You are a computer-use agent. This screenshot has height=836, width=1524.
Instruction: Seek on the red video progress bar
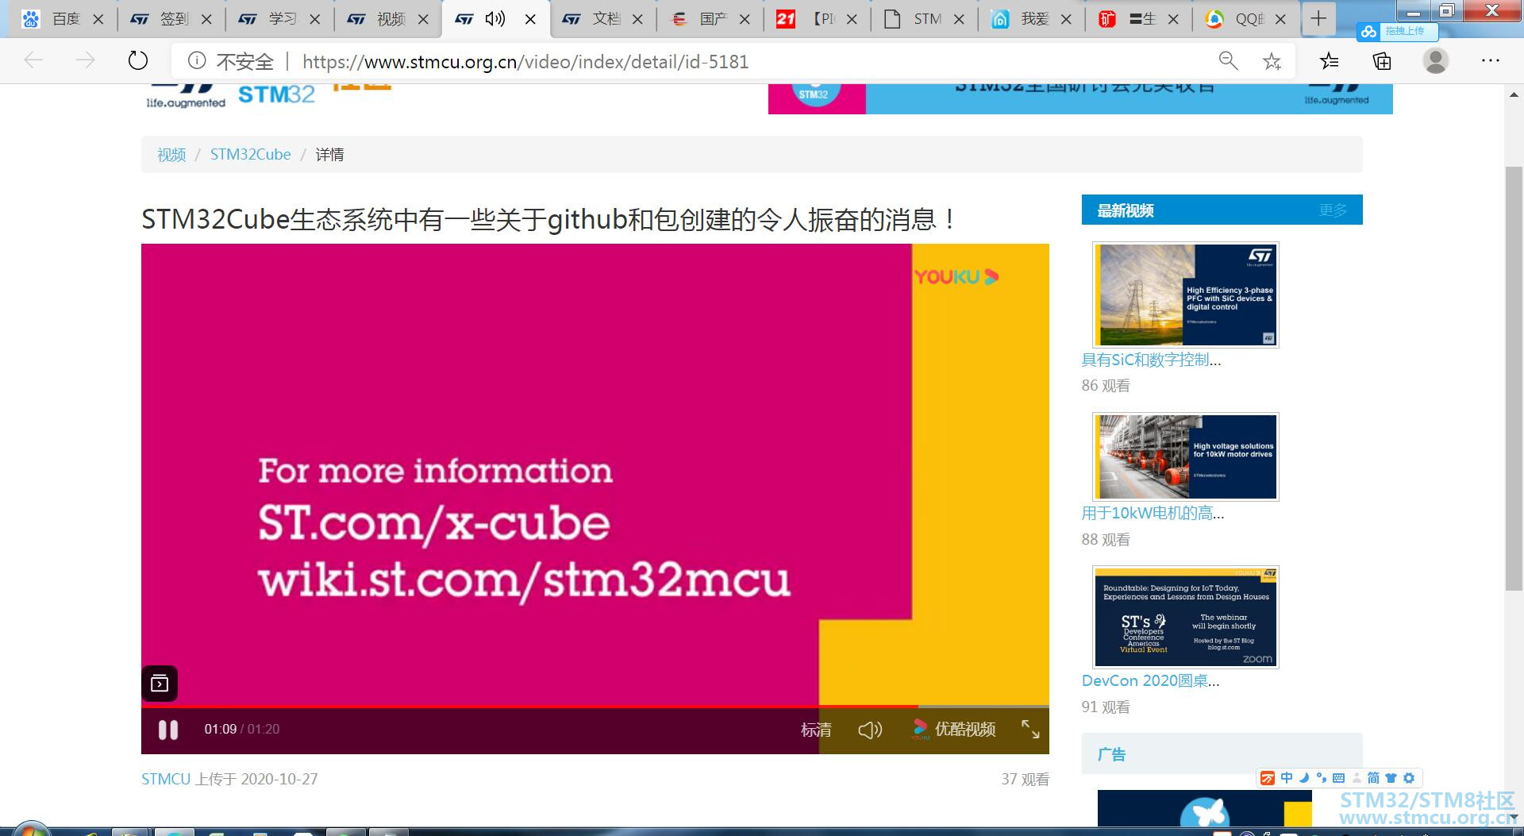529,706
